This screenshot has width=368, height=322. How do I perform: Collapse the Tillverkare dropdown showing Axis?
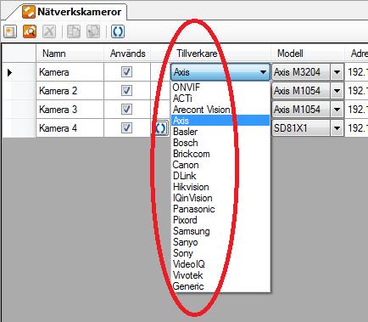coord(263,72)
